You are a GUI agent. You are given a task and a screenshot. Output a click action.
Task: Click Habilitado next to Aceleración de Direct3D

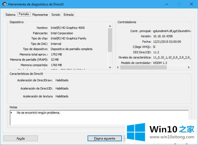point(62,88)
